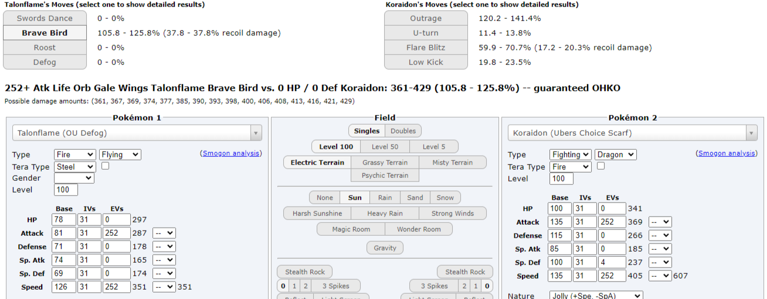Screen dimensions: 767x299
Task: Open Koraidon's Speed stat boost dropdown
Action: point(660,276)
